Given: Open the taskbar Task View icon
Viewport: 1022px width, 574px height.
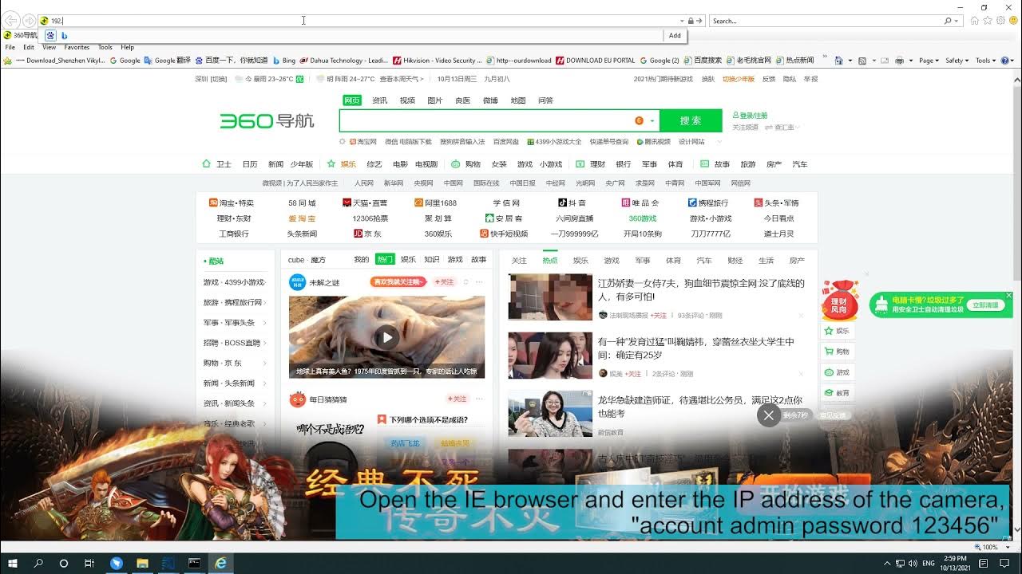Looking at the screenshot, I should point(89,563).
